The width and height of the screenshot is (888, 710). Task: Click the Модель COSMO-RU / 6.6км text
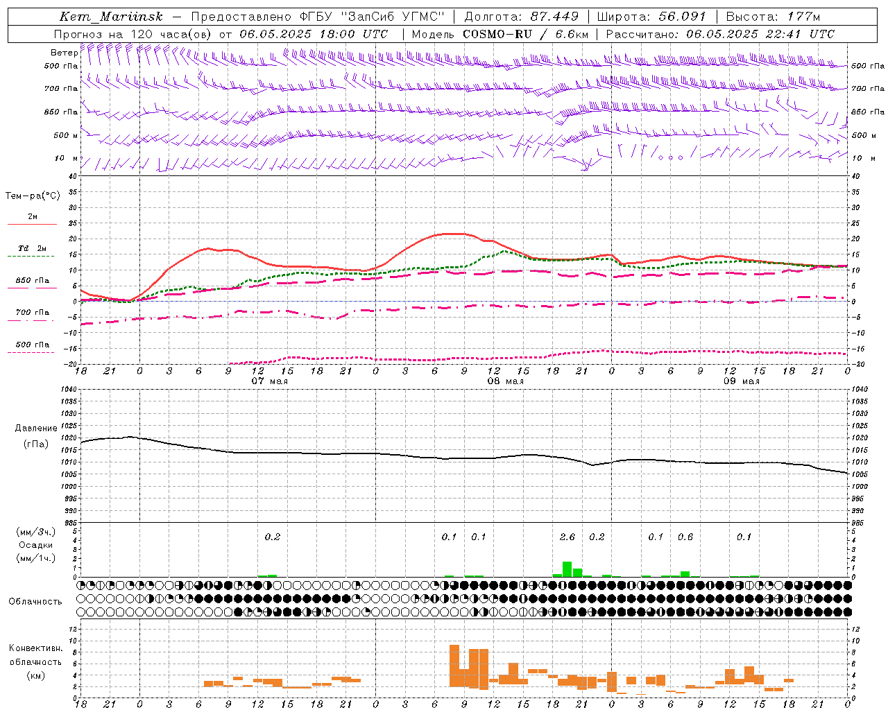pyautogui.click(x=500, y=34)
